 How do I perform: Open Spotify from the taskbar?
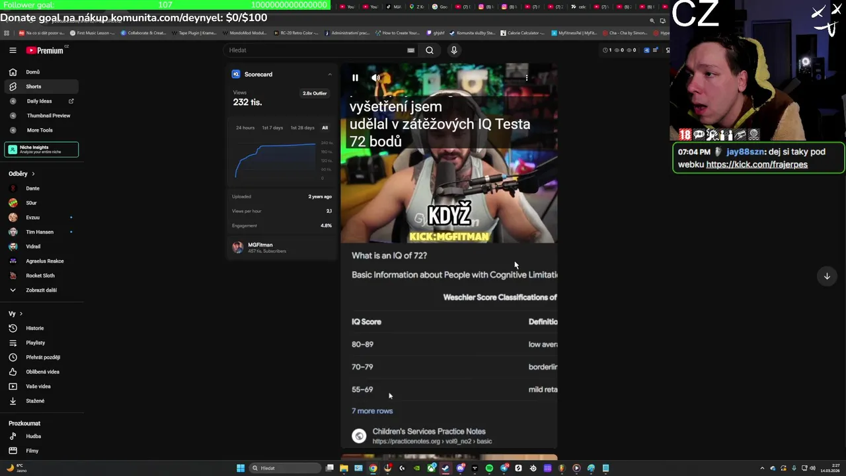489,468
